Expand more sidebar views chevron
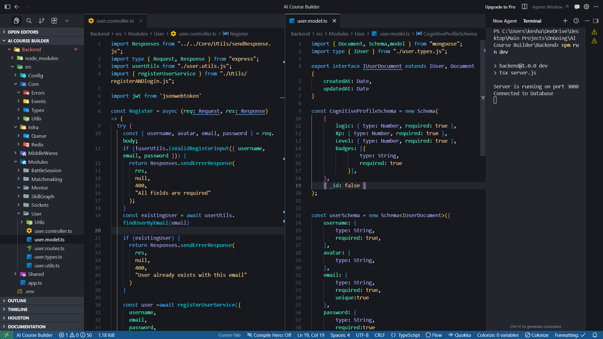 click(x=67, y=21)
